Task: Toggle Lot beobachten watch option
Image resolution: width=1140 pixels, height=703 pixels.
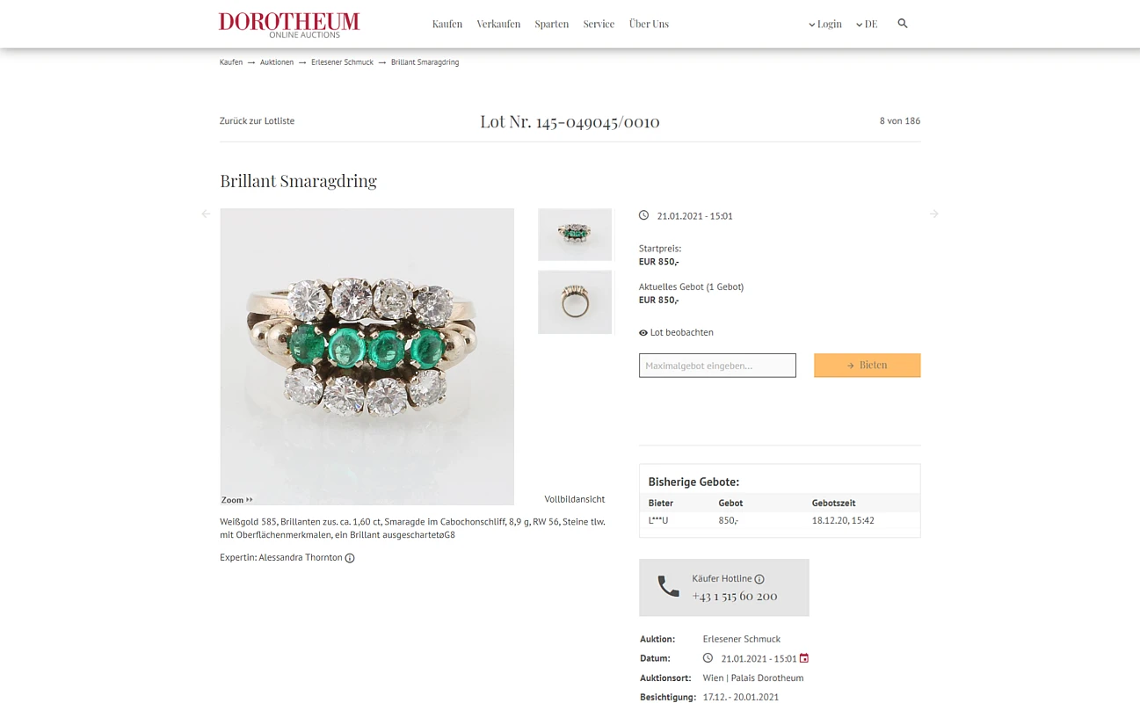Action: click(x=676, y=333)
